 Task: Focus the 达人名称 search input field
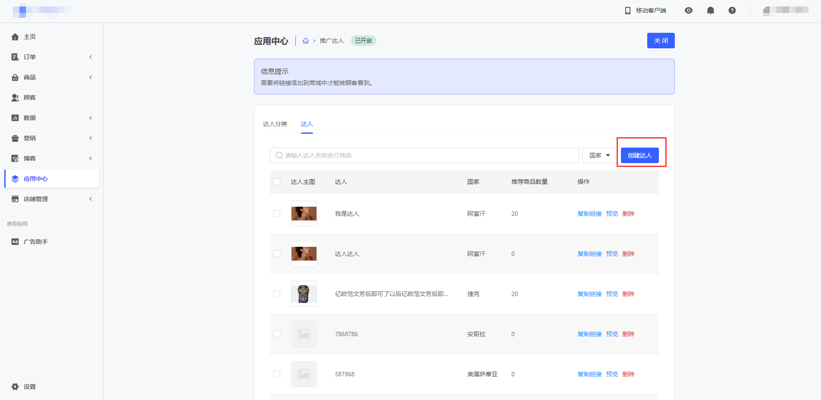point(424,155)
